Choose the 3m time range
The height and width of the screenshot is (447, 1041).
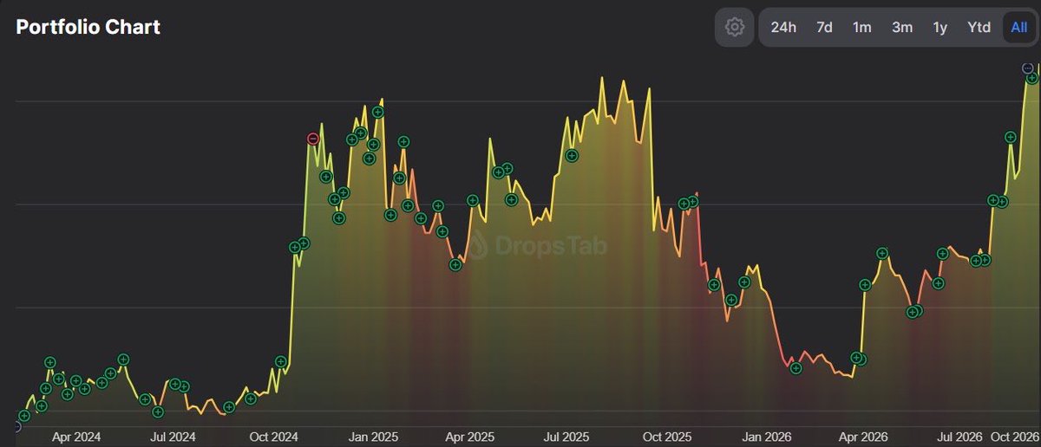coord(902,27)
